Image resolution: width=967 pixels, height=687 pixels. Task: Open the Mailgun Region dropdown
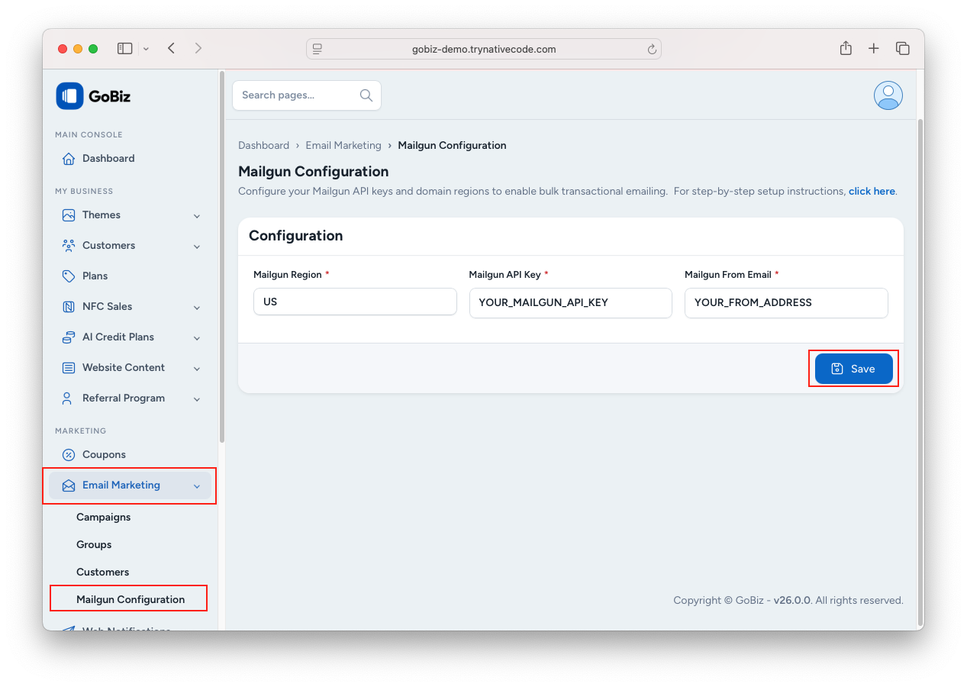pyautogui.click(x=355, y=302)
